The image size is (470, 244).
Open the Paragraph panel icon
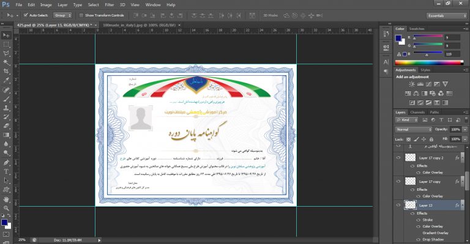tap(386, 72)
